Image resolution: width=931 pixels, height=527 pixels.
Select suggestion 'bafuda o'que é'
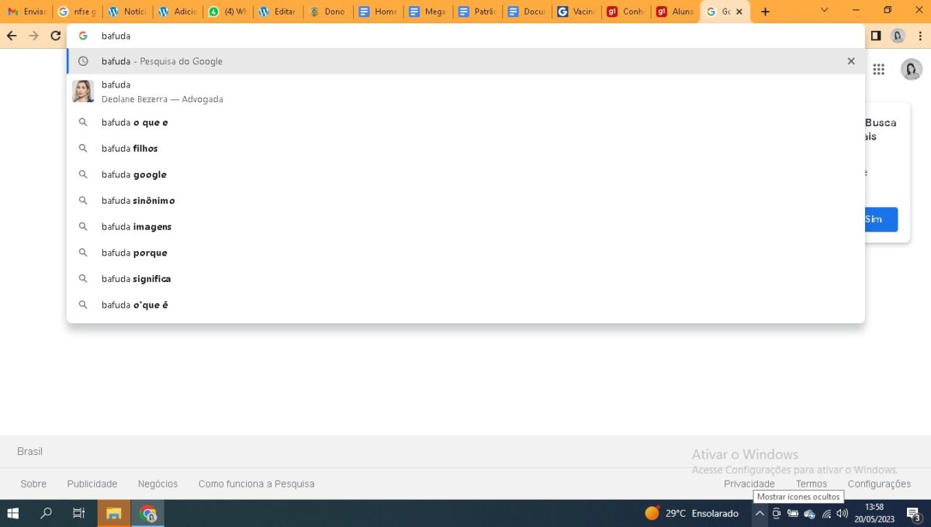pyautogui.click(x=465, y=305)
